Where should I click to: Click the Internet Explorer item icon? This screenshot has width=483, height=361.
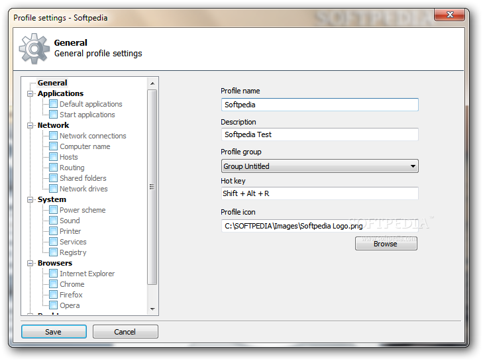[53, 274]
